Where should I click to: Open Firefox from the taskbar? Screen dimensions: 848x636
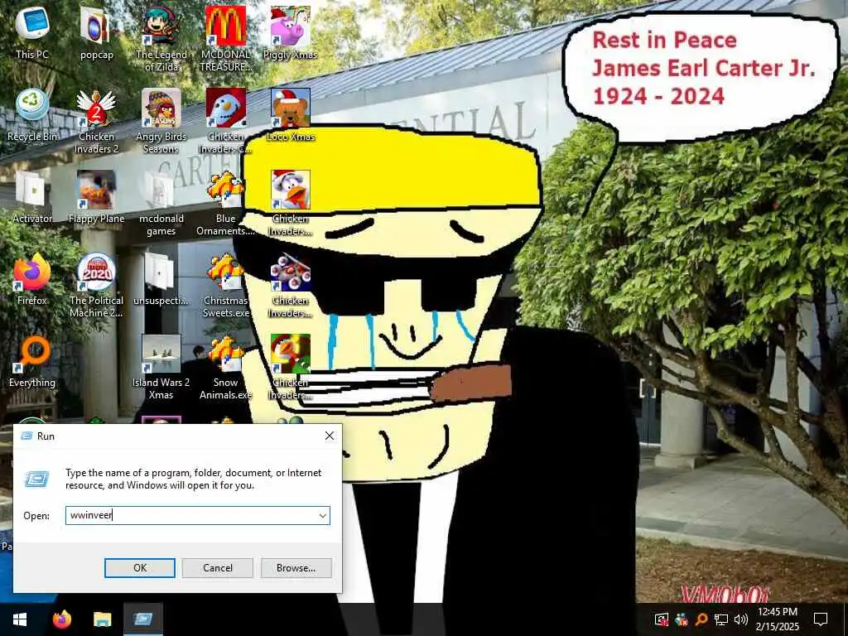point(61,619)
